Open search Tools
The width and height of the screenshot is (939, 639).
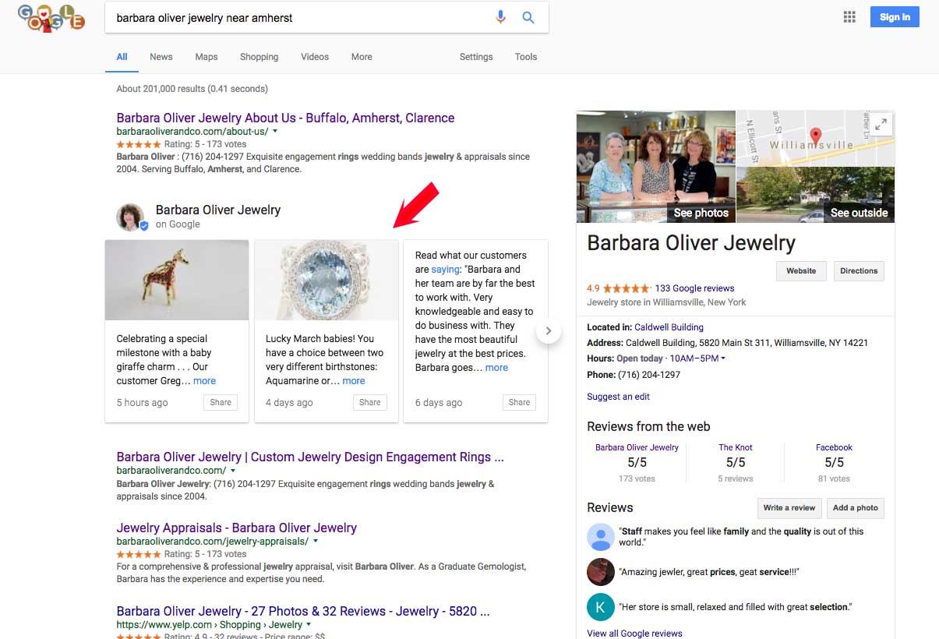[526, 57]
